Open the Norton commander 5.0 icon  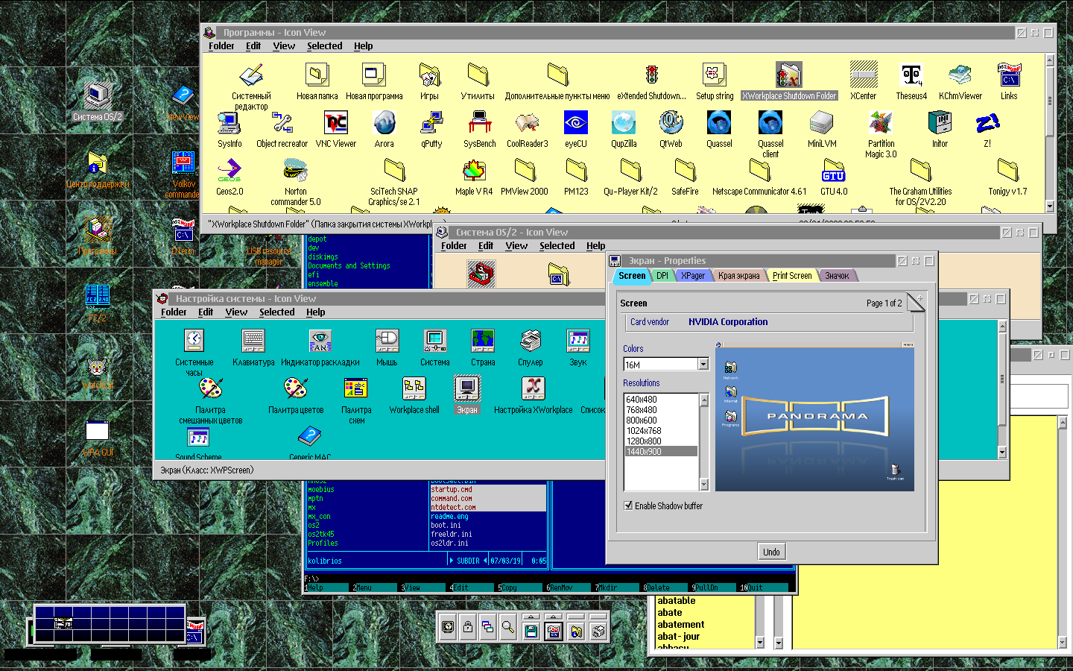(296, 171)
